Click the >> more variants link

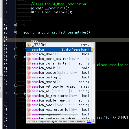89,121
